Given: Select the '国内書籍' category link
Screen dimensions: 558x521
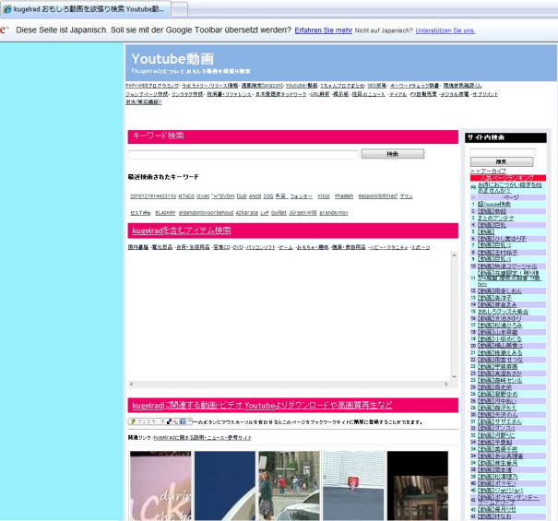Looking at the screenshot, I should pyautogui.click(x=138, y=247).
